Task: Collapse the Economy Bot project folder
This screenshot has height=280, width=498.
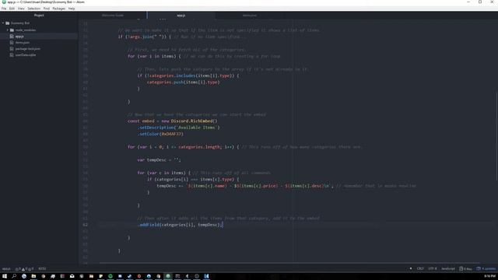Action: pyautogui.click(x=3, y=23)
